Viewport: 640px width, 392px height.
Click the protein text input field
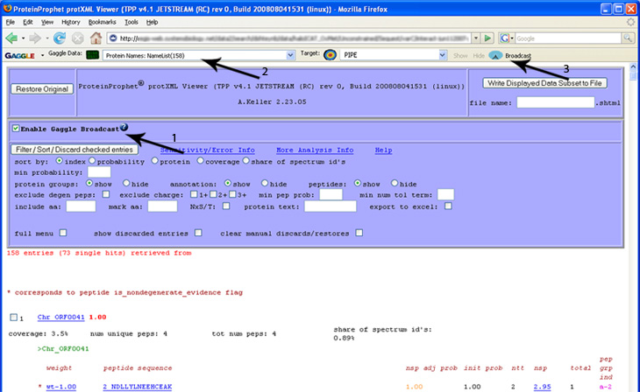point(331,206)
